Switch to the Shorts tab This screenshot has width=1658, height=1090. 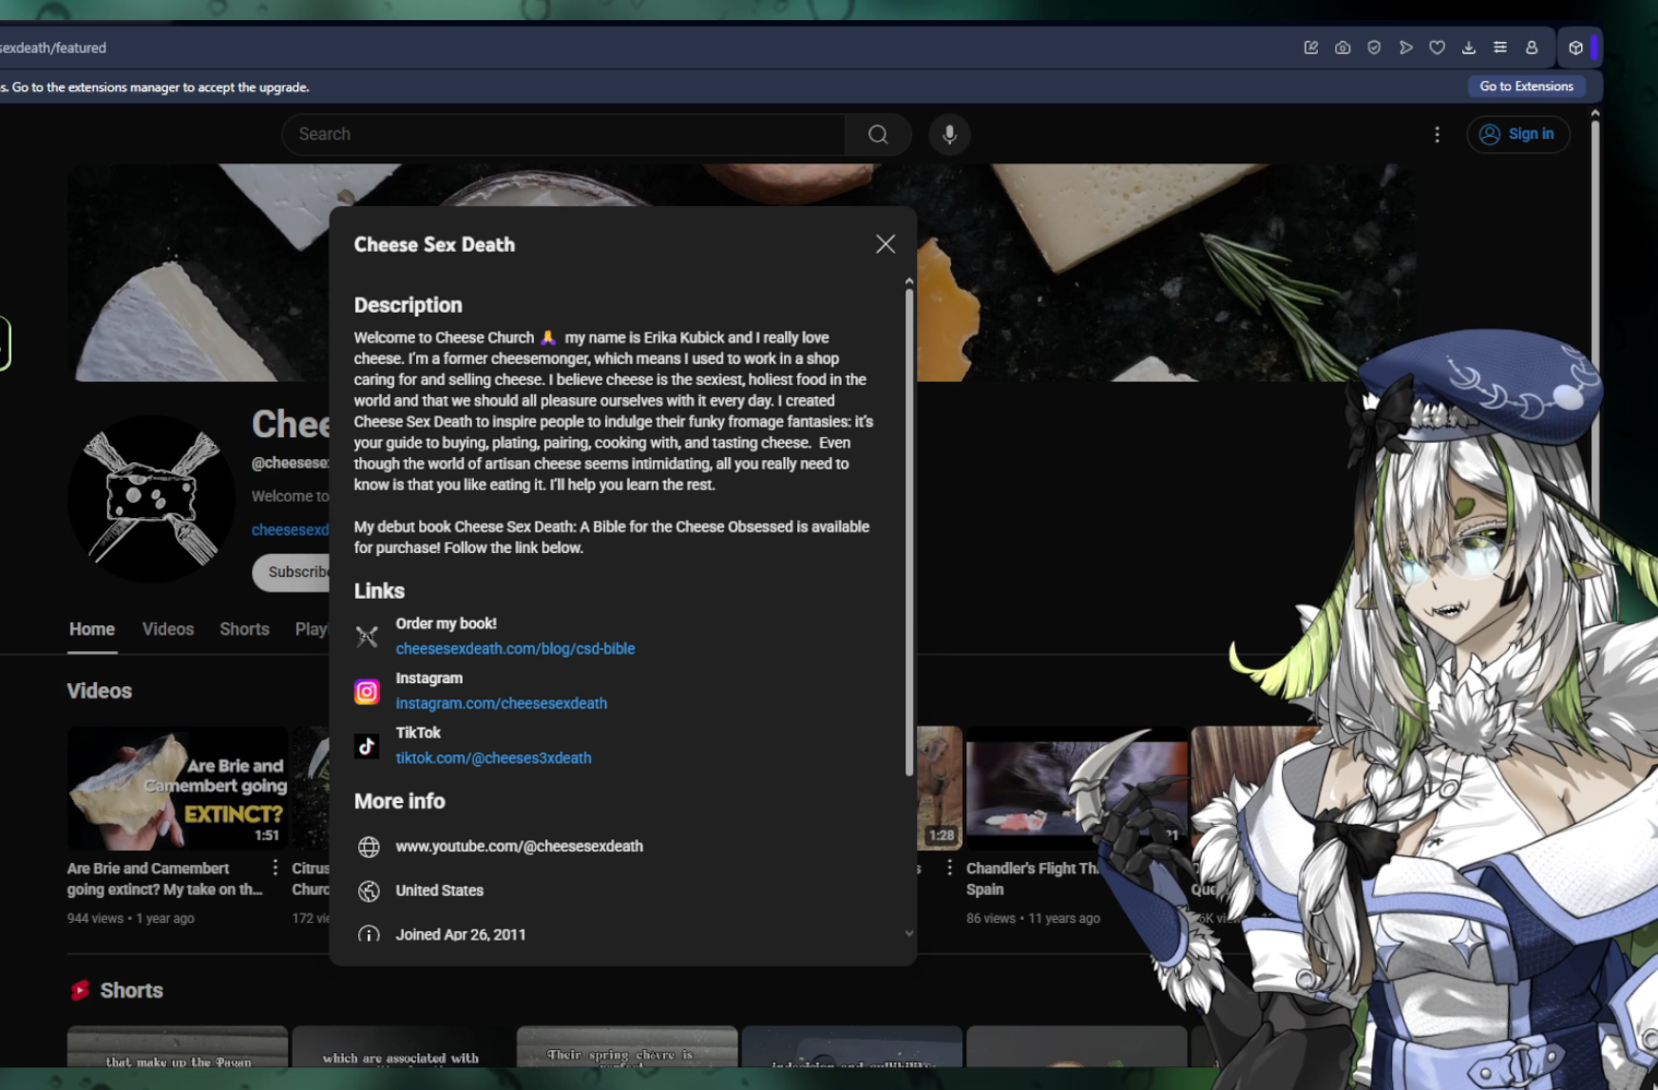[x=244, y=629]
